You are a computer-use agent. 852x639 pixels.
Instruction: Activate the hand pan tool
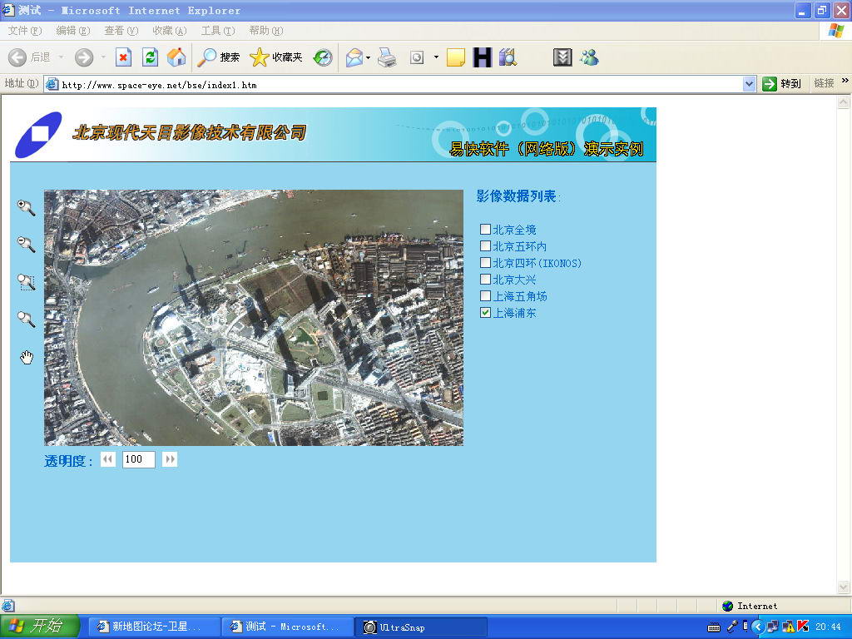pos(27,357)
